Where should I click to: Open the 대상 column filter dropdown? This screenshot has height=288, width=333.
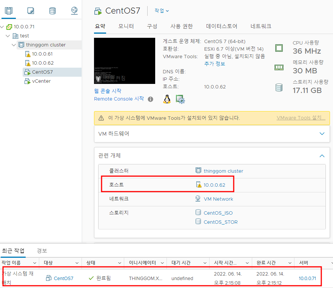77,263
